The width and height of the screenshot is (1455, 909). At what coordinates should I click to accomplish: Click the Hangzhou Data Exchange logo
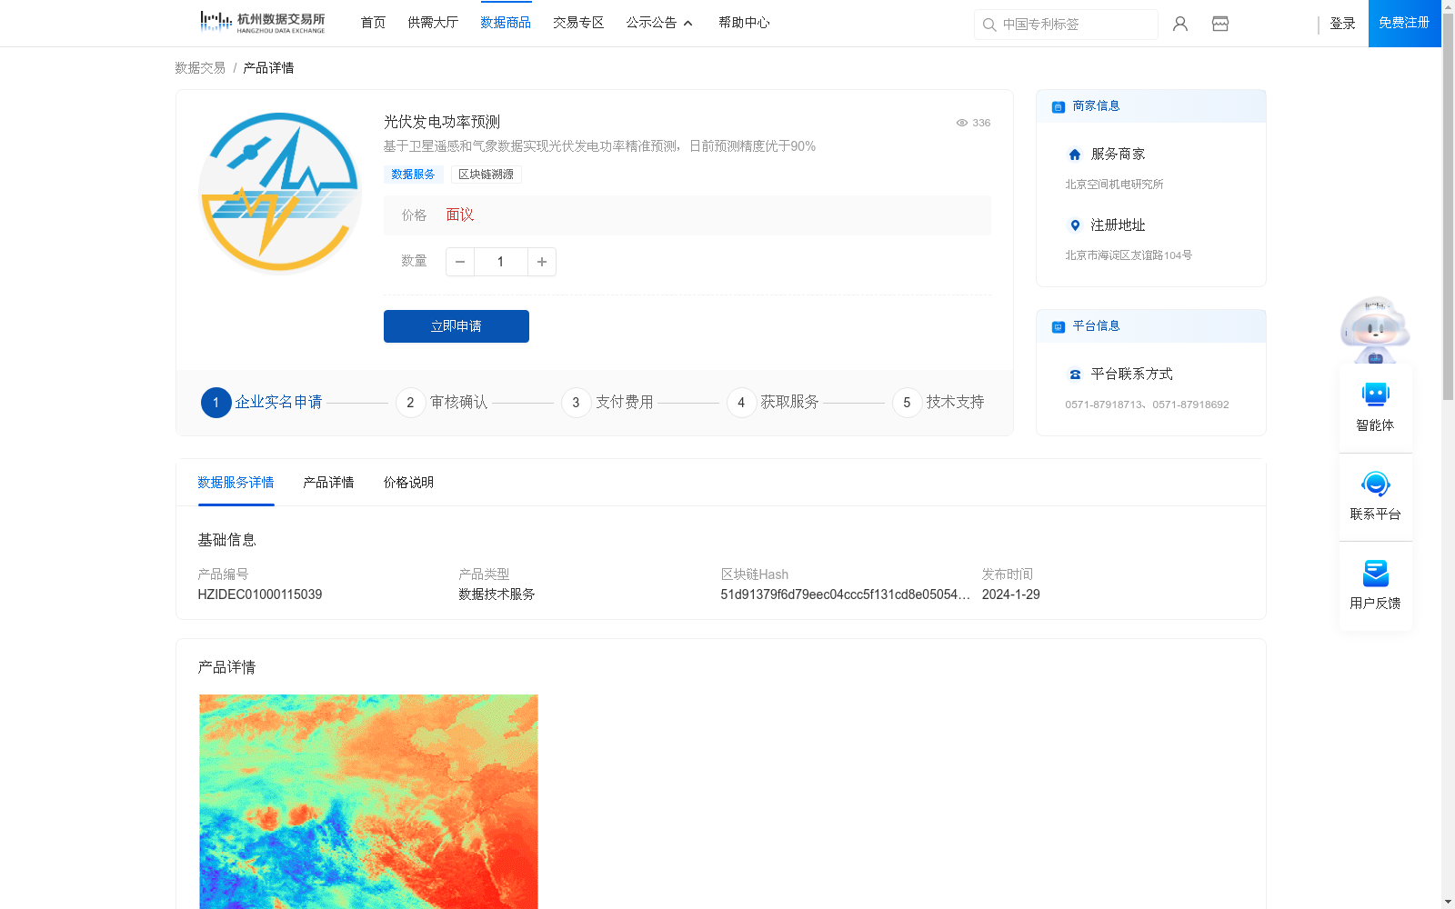tap(263, 22)
